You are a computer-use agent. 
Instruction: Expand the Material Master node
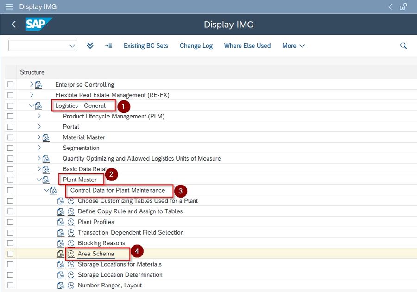[39, 137]
